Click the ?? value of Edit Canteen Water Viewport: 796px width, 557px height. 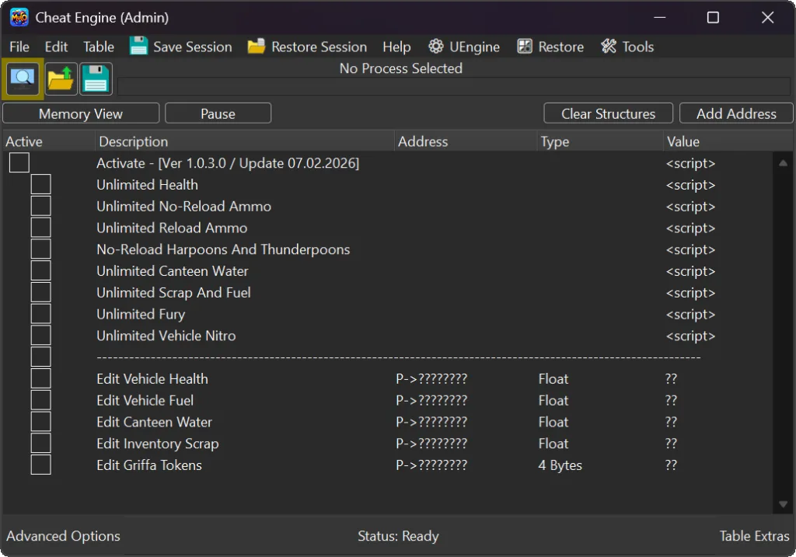(x=671, y=422)
